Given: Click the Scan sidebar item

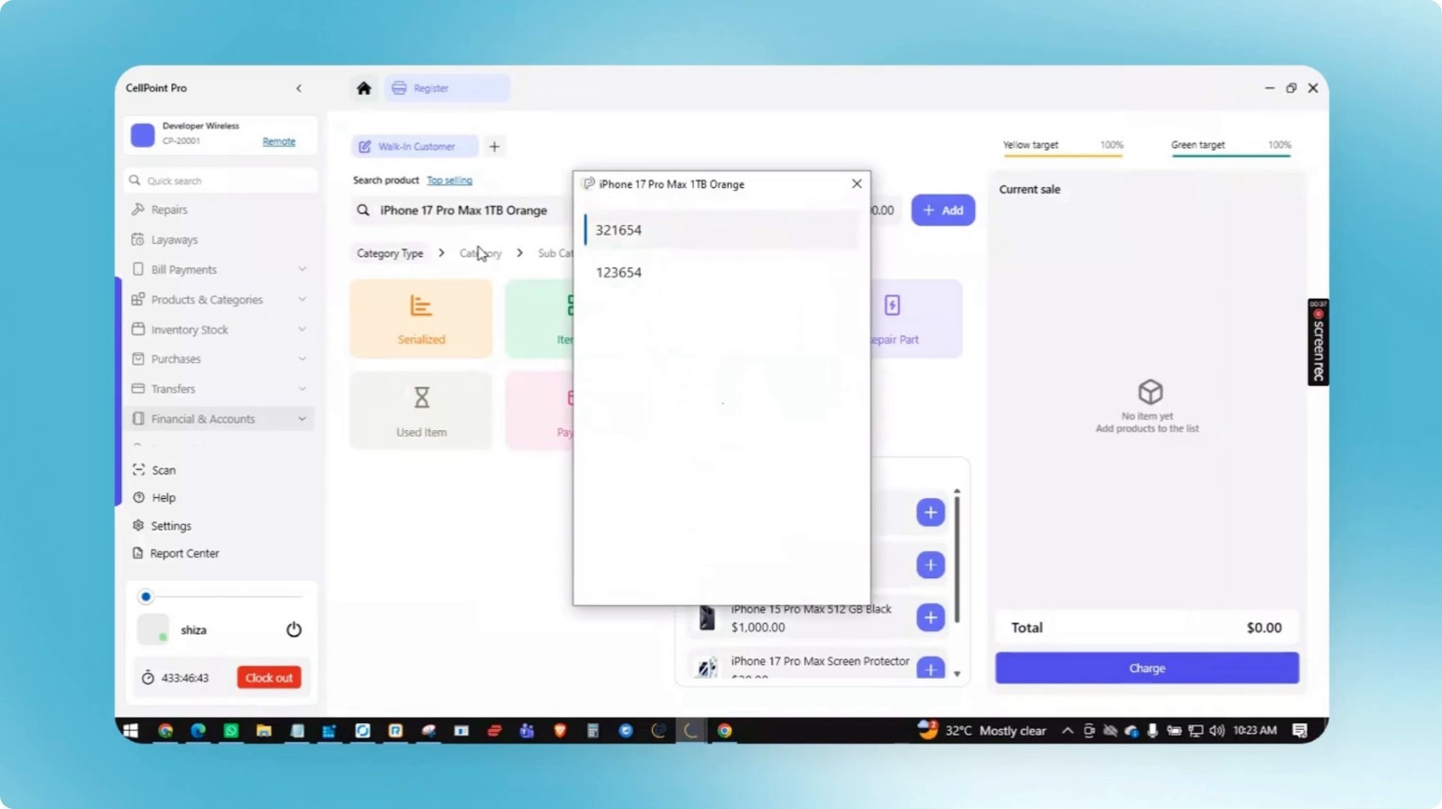Looking at the screenshot, I should (x=164, y=470).
